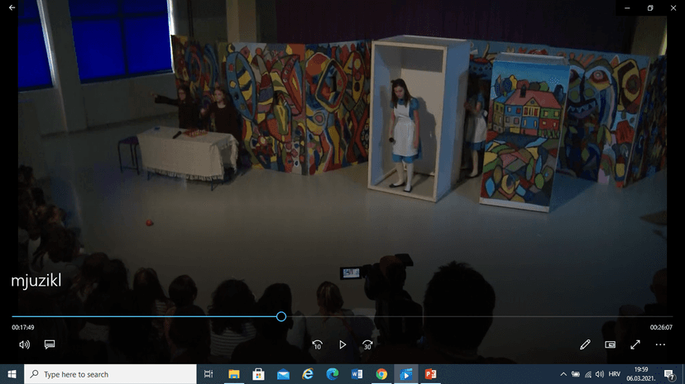685x384 pixels.
Task: Skip back 10 seconds
Action: (317, 344)
